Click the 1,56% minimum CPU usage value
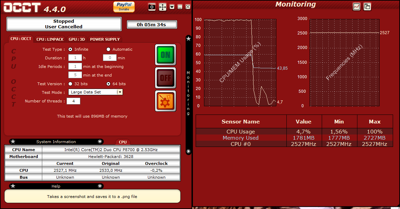 (339, 131)
